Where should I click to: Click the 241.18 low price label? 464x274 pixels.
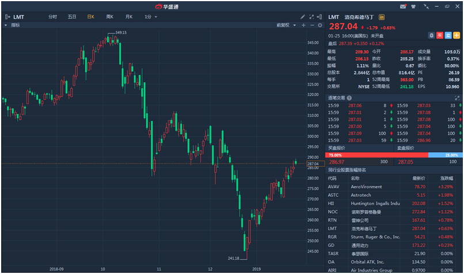[x=234, y=258]
